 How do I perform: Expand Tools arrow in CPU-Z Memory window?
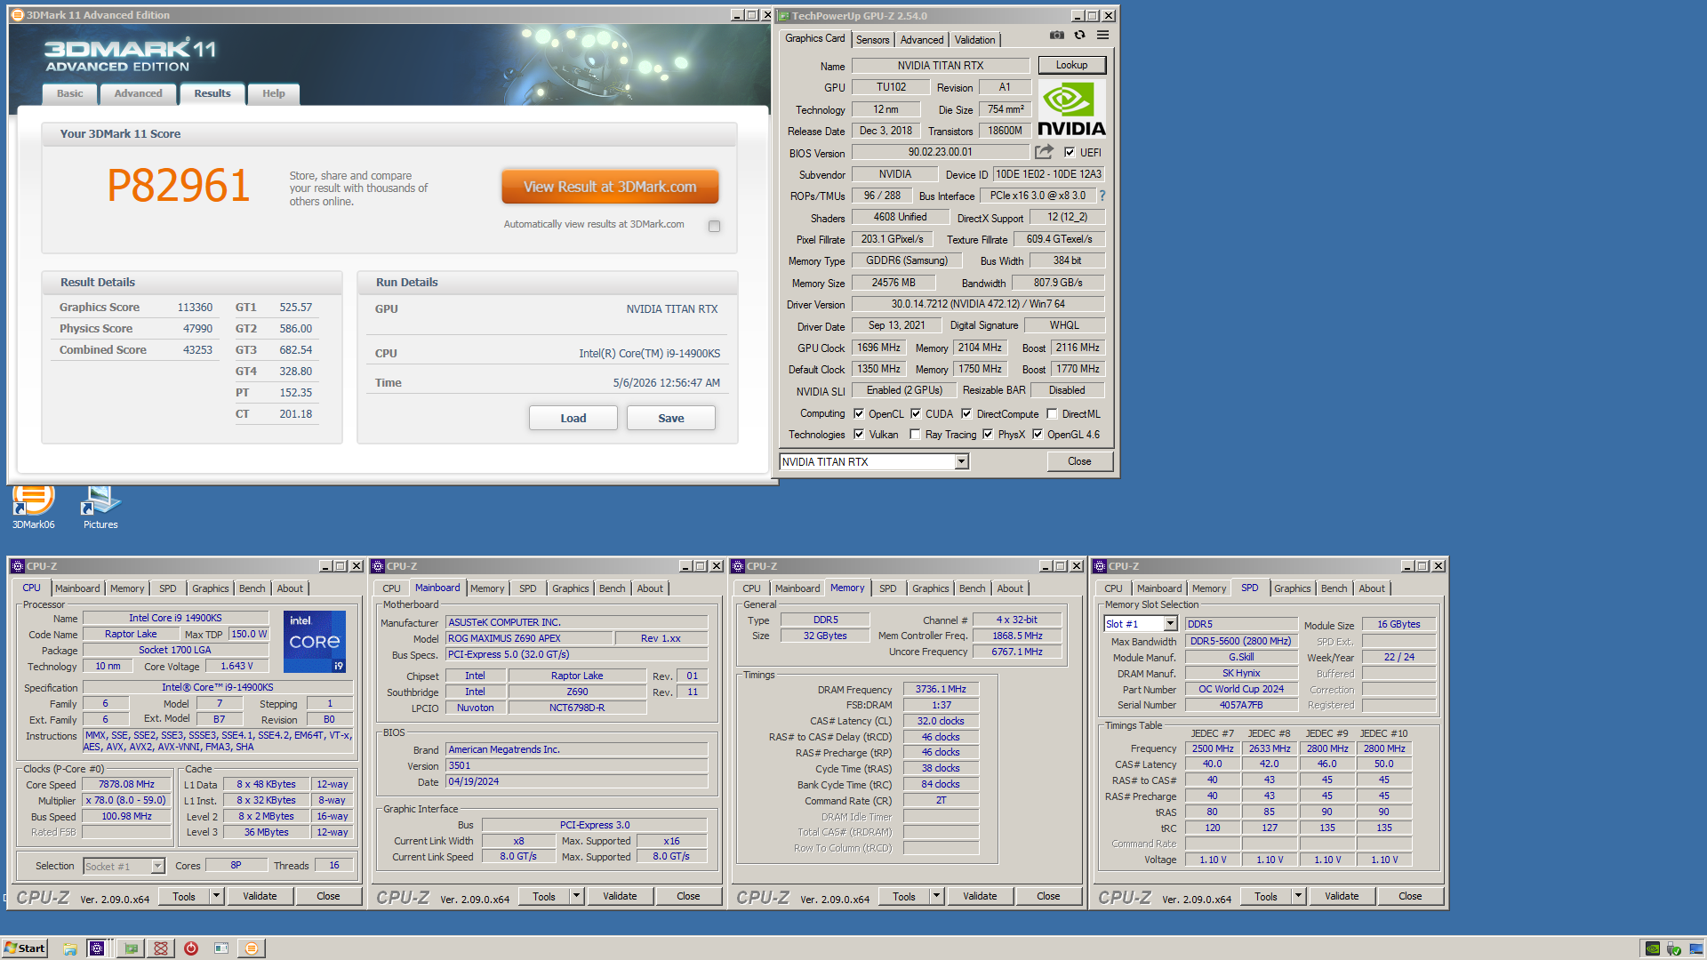point(936,896)
